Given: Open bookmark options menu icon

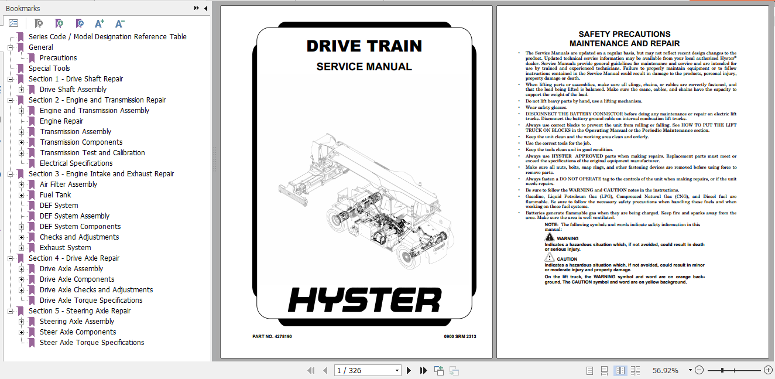Looking at the screenshot, I should 13,23.
